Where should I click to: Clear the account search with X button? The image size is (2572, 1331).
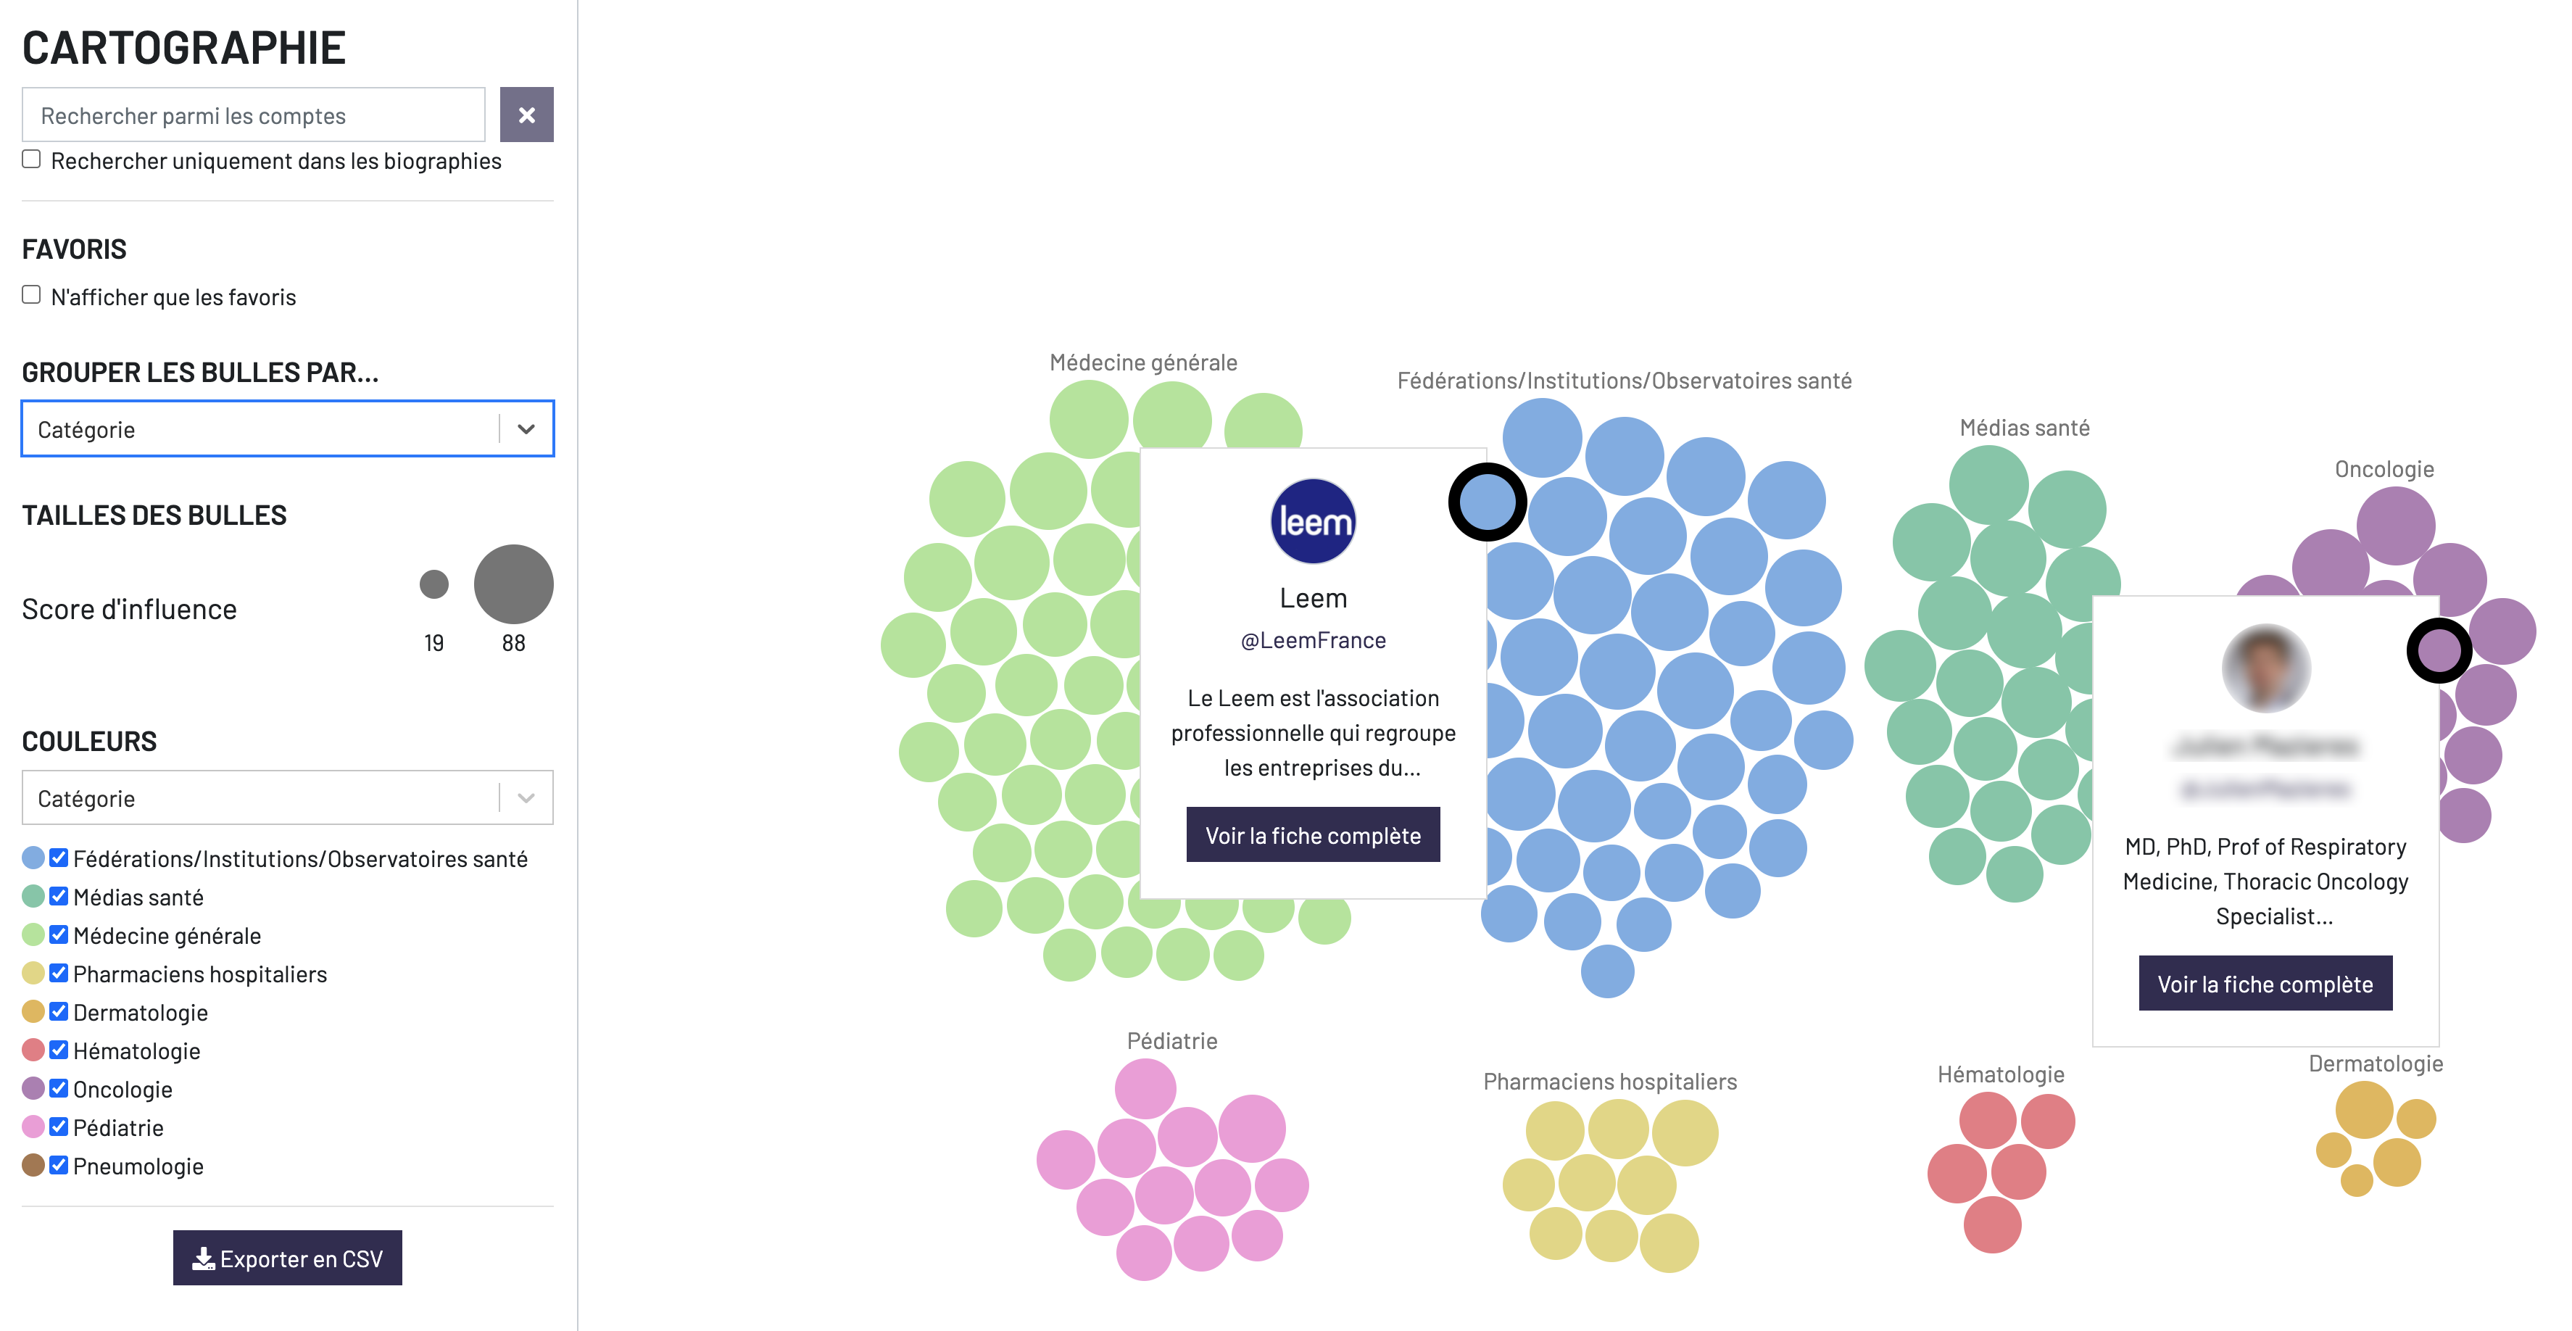click(526, 115)
